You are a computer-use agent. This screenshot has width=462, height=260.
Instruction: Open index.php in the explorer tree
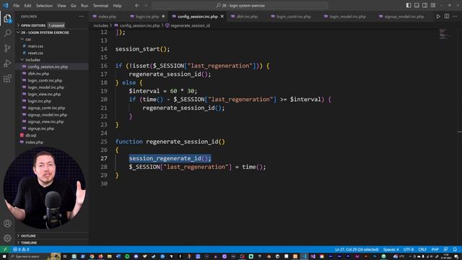coord(52,142)
